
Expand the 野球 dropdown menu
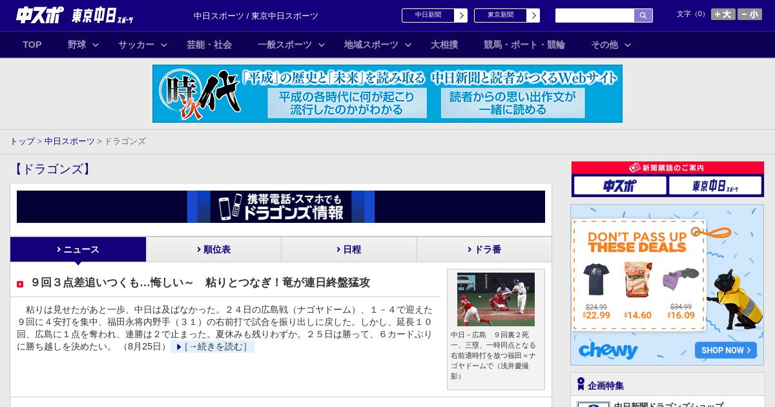coord(83,45)
